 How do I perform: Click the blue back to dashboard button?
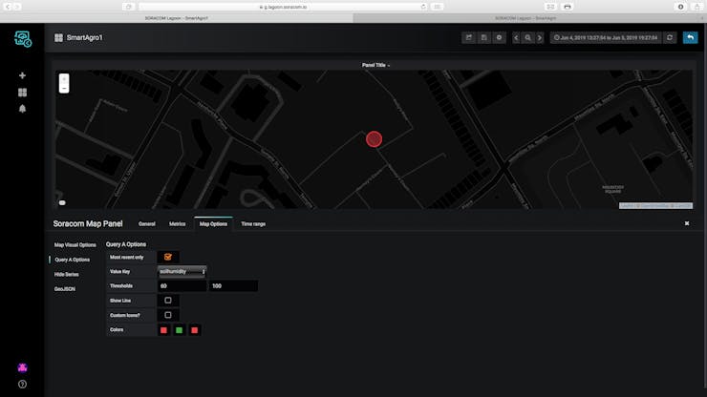coord(691,38)
